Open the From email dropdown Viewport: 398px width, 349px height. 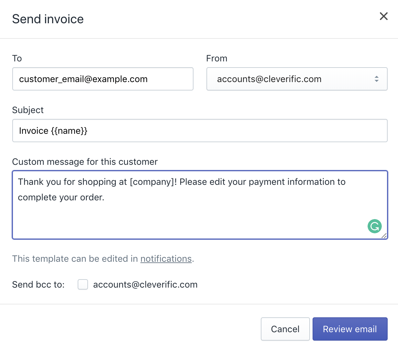(x=297, y=79)
